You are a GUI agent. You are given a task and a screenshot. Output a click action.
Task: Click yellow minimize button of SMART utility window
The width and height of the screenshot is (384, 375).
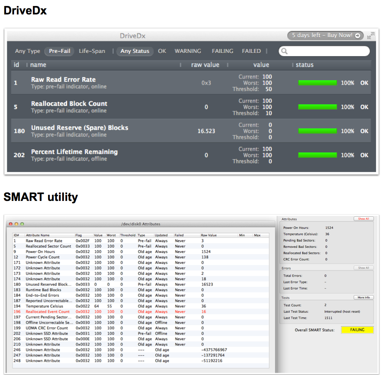16,224
